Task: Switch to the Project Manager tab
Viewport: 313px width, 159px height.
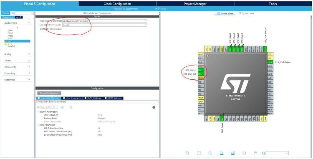Action: click(x=195, y=4)
